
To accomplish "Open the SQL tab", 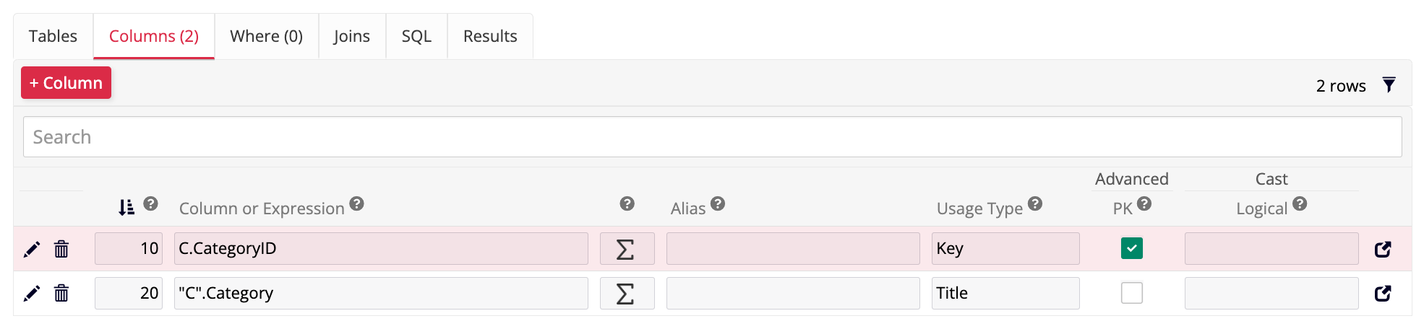I will [x=416, y=36].
